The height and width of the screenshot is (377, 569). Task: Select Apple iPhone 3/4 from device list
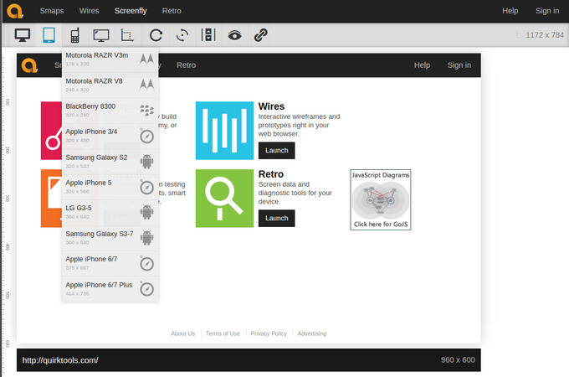pos(110,136)
